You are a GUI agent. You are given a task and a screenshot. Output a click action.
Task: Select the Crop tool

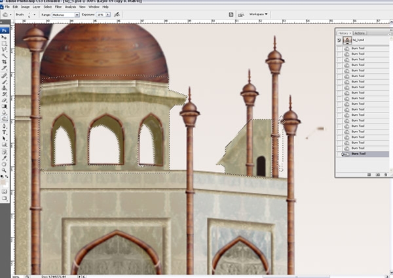[x=4, y=61]
